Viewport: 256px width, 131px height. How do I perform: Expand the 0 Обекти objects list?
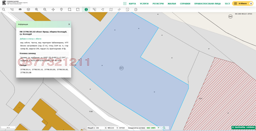(x=243, y=4)
